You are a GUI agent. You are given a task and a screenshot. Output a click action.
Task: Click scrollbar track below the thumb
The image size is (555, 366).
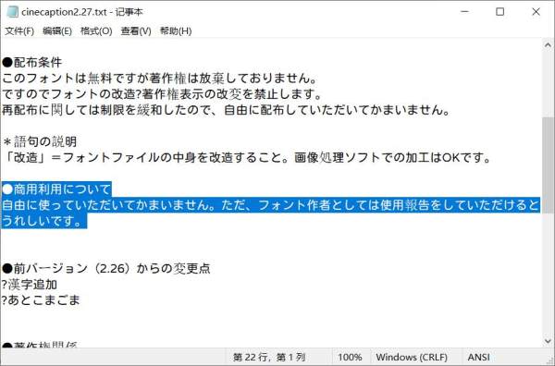tap(548, 274)
